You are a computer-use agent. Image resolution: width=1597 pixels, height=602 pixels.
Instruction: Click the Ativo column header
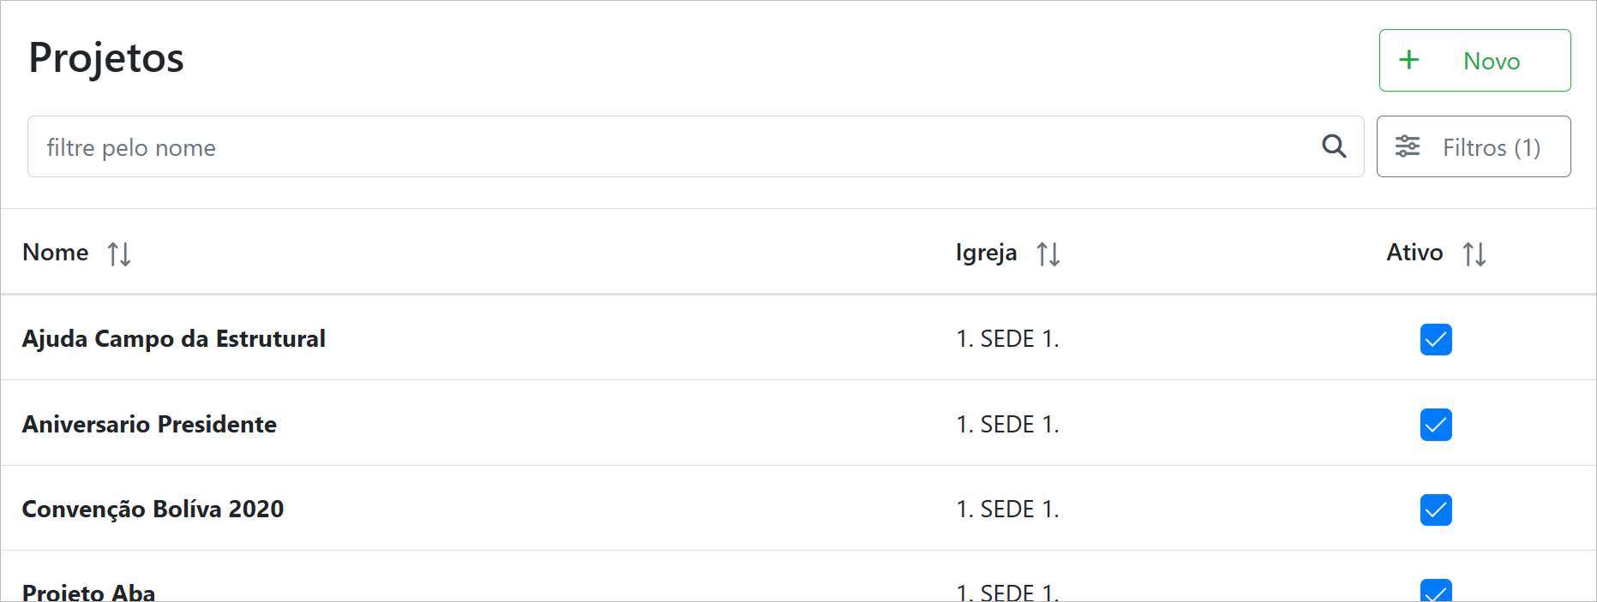click(1414, 253)
